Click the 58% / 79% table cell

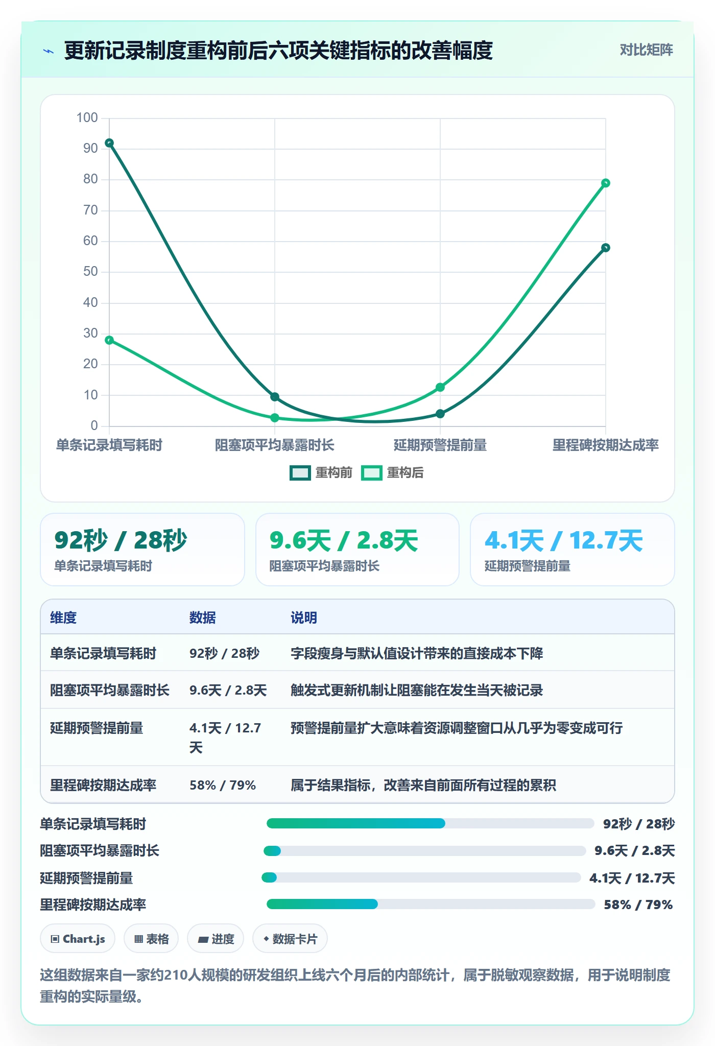click(223, 785)
